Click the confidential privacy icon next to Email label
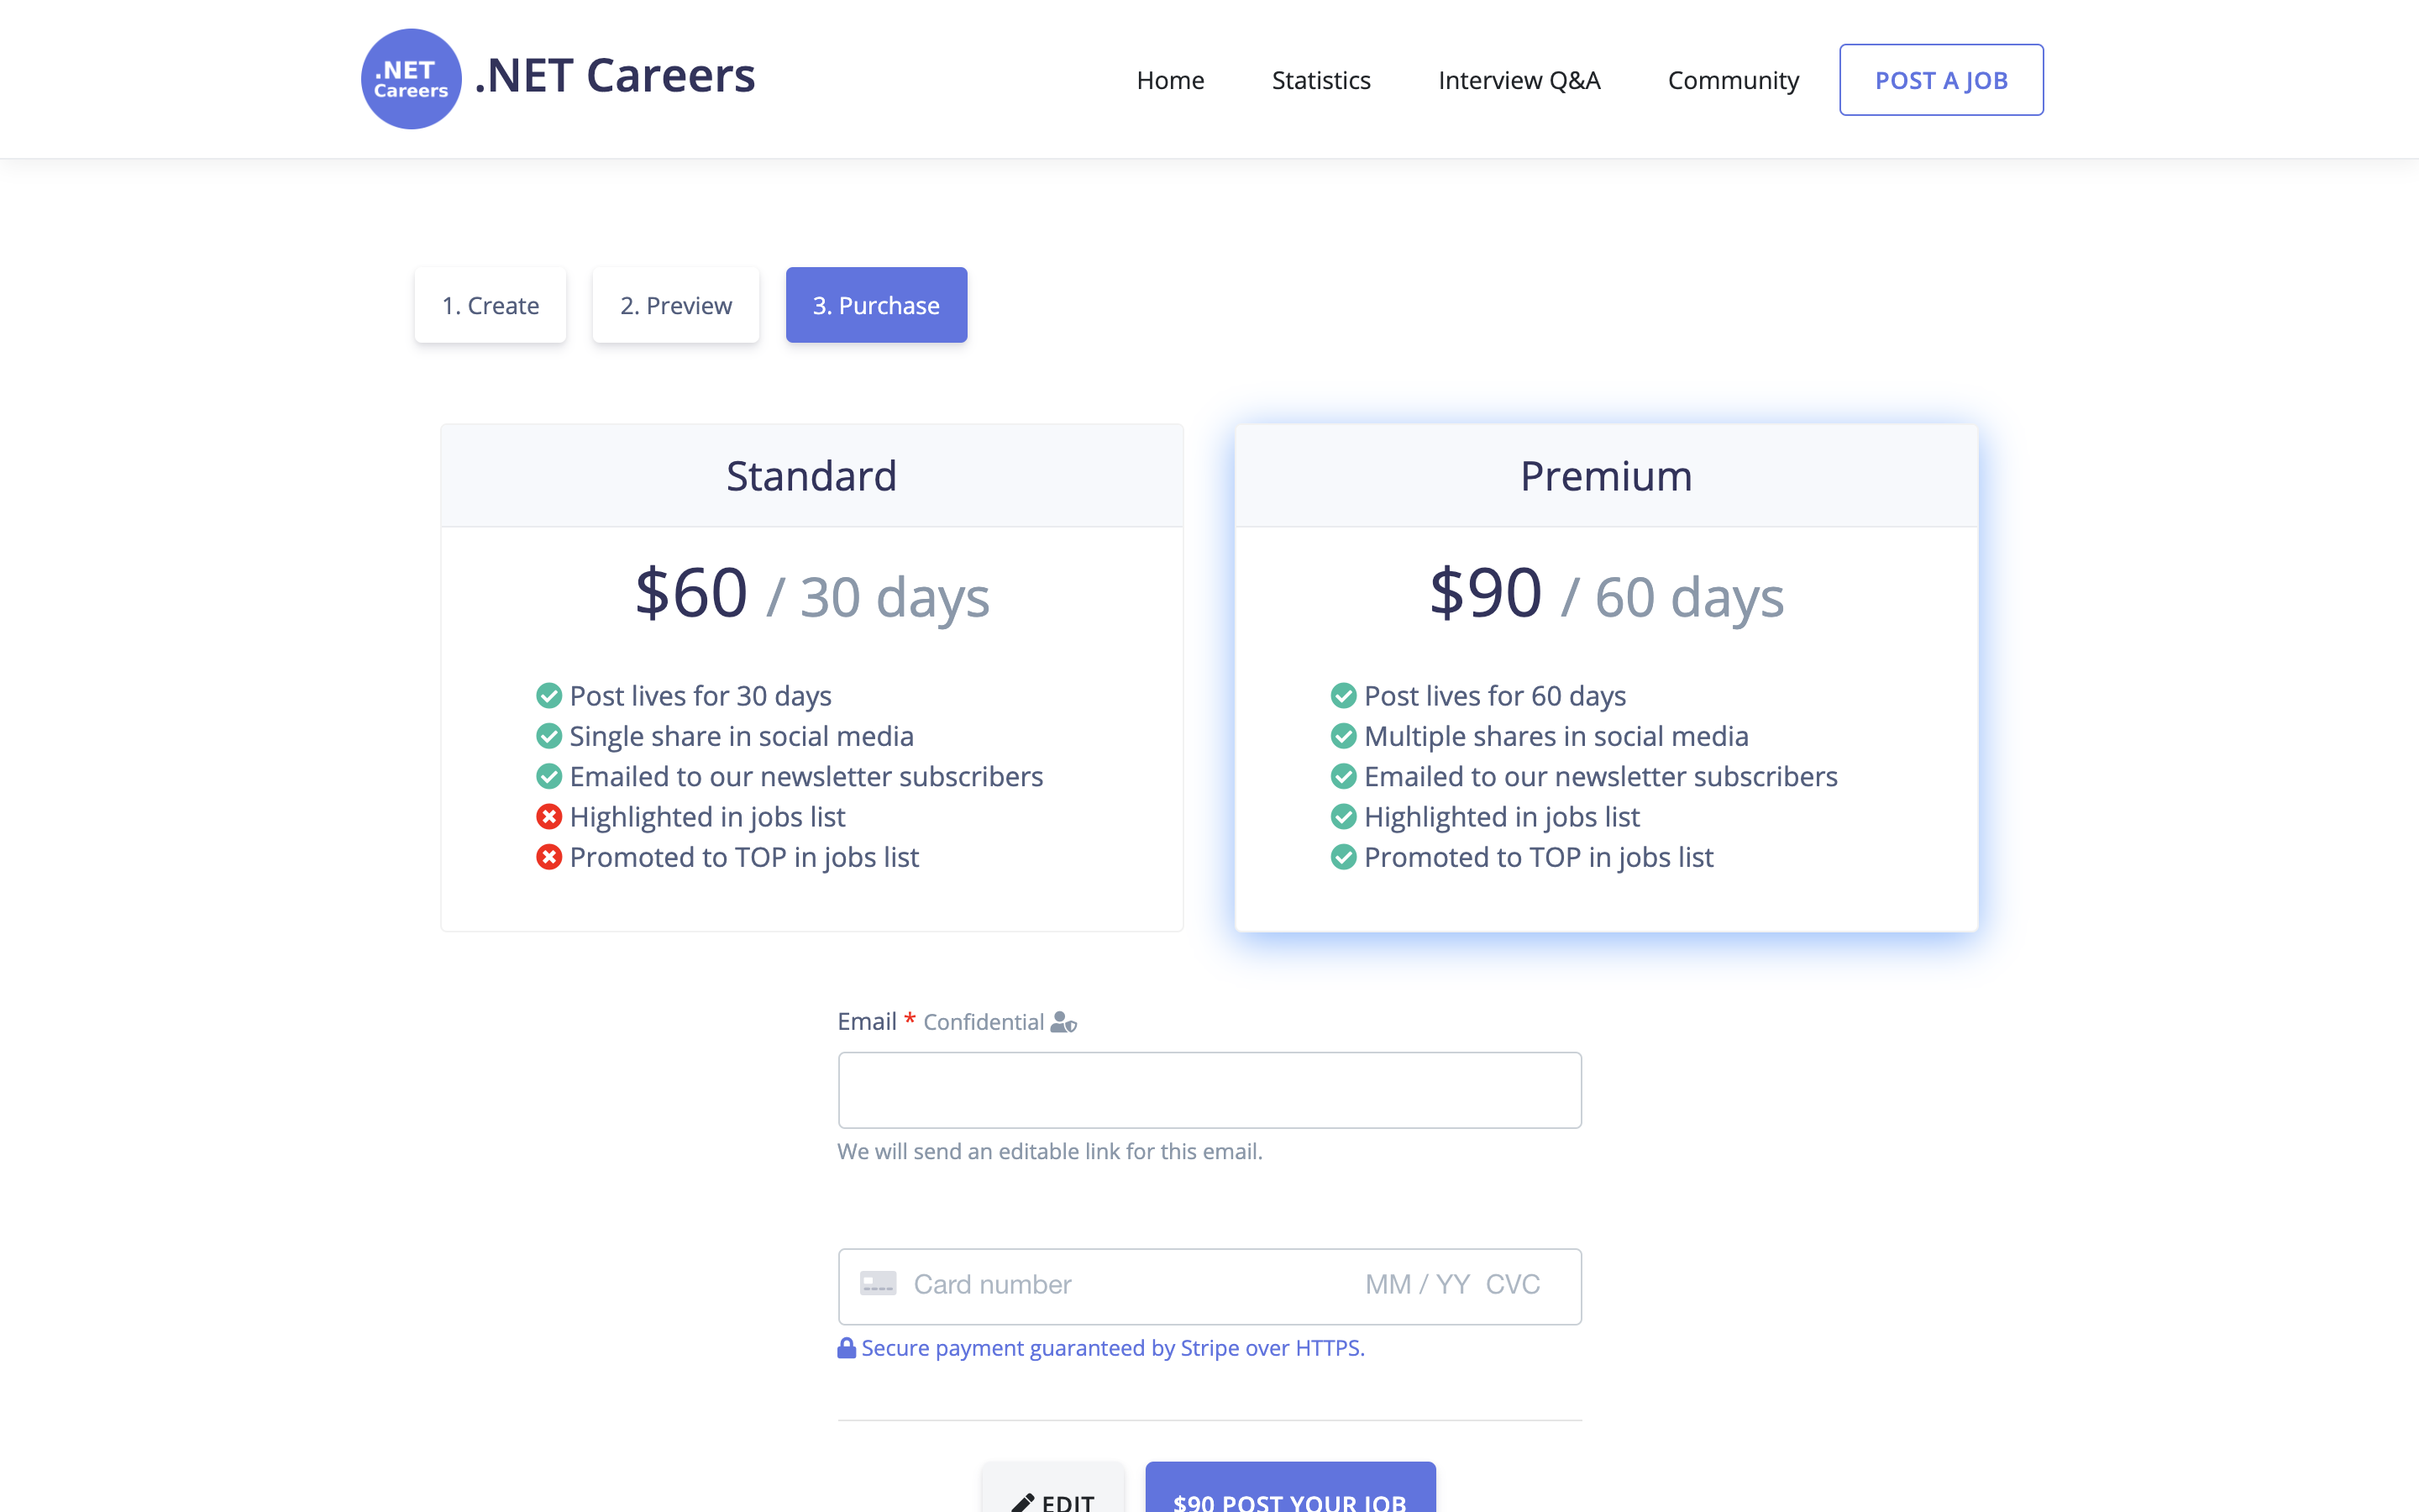 (1063, 1022)
